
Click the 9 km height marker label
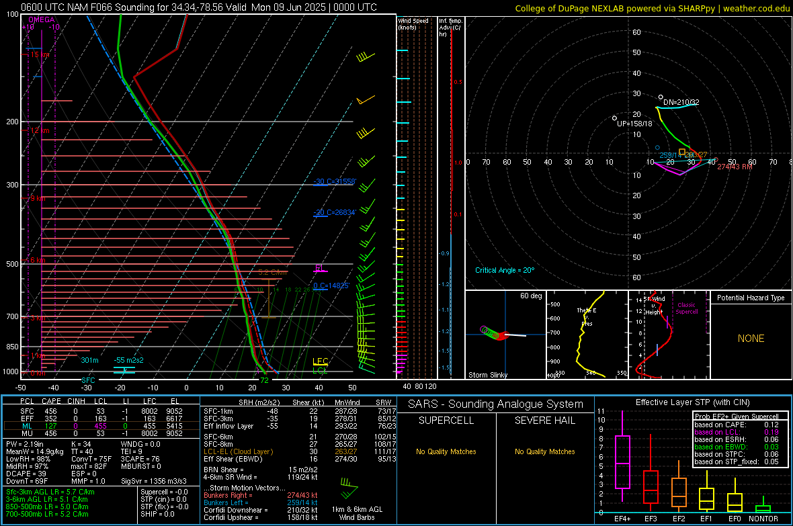coord(38,198)
